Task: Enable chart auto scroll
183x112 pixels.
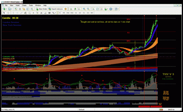Action: [x=93, y=9]
